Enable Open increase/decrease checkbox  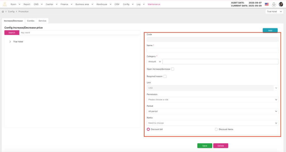tap(173, 69)
